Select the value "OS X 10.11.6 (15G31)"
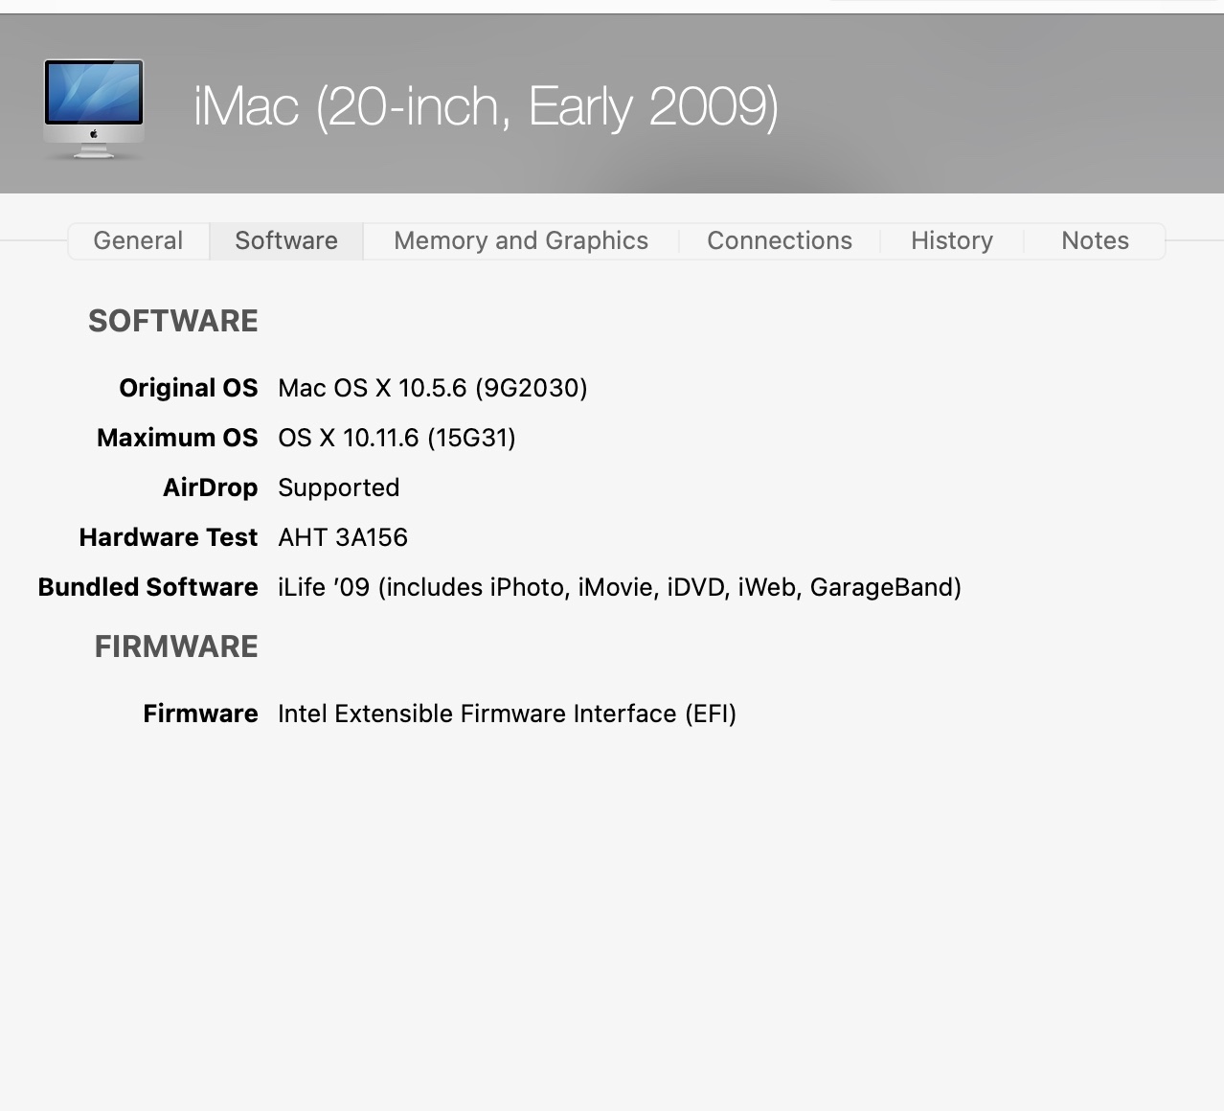The width and height of the screenshot is (1224, 1111). (397, 438)
